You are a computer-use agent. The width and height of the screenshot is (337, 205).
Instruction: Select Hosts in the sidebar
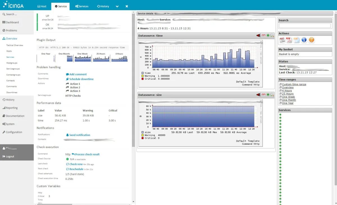(x=9, y=51)
